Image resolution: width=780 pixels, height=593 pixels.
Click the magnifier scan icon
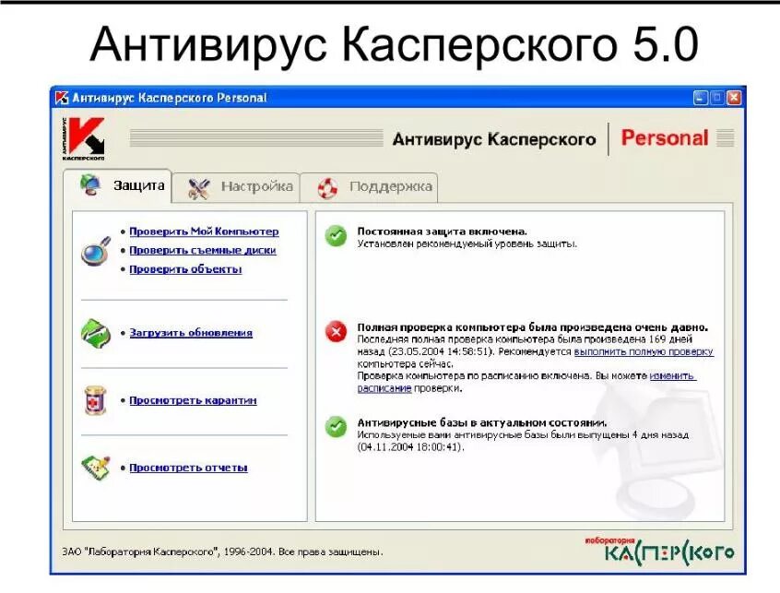click(x=96, y=251)
